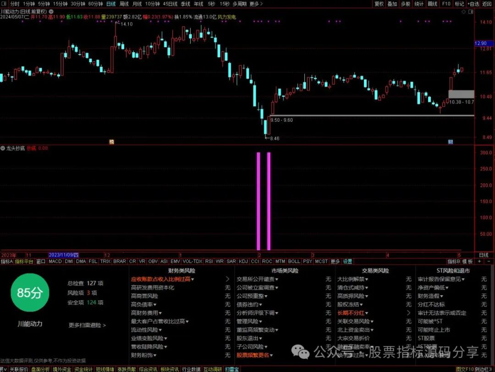This screenshot has height=372, width=495.
Task: Click the 返回 back button
Action: (x=487, y=4)
